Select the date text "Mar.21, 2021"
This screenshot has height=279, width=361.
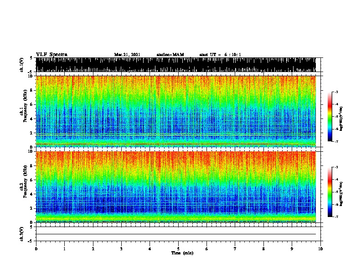[127, 55]
